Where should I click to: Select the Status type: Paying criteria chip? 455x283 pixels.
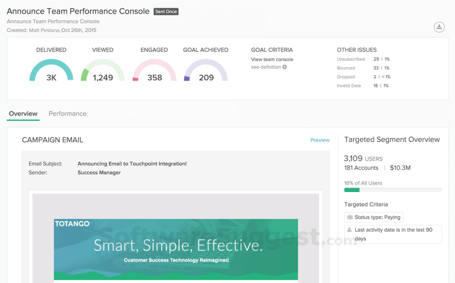[373, 217]
